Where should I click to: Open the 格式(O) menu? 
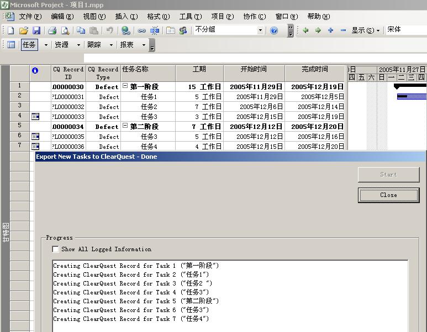(x=159, y=17)
